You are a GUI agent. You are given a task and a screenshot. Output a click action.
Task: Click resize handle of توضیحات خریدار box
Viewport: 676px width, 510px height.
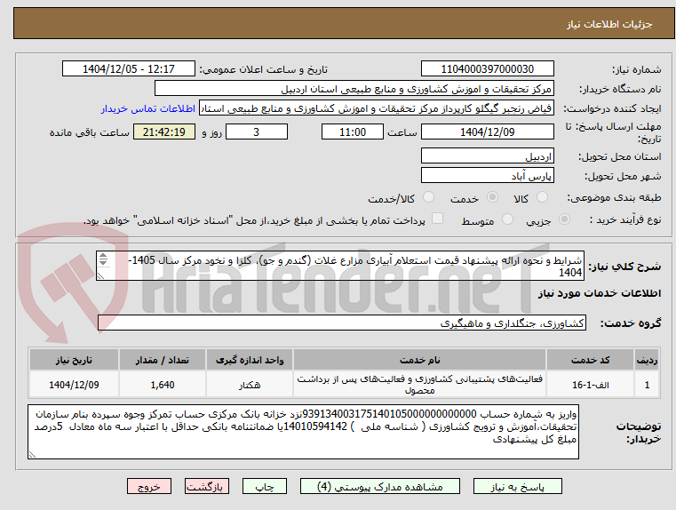[x=32, y=454]
